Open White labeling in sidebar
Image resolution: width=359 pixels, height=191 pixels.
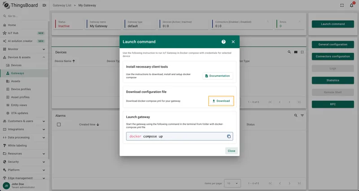(x=24, y=145)
